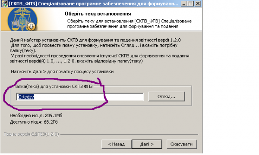
Task: Minimize the installer window
Action: (x=184, y=3)
